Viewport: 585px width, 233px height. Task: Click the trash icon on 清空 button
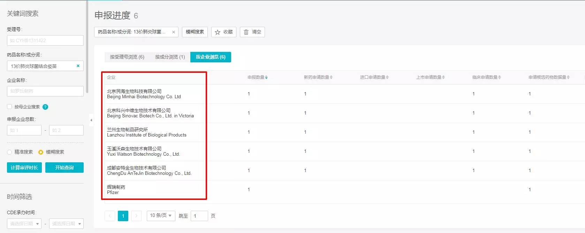tap(246, 32)
